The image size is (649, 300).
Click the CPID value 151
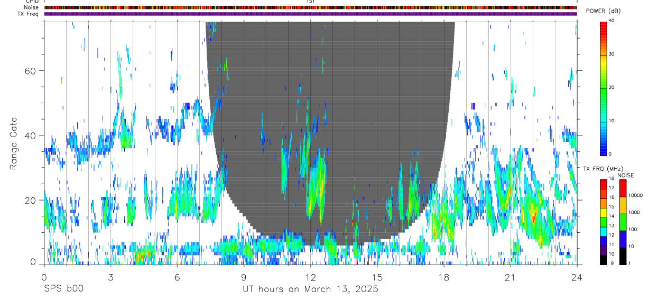click(x=310, y=2)
